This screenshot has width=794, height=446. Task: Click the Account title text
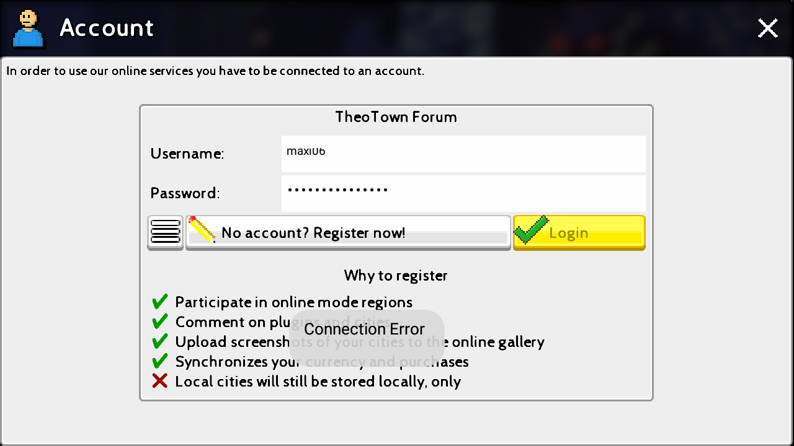[107, 28]
